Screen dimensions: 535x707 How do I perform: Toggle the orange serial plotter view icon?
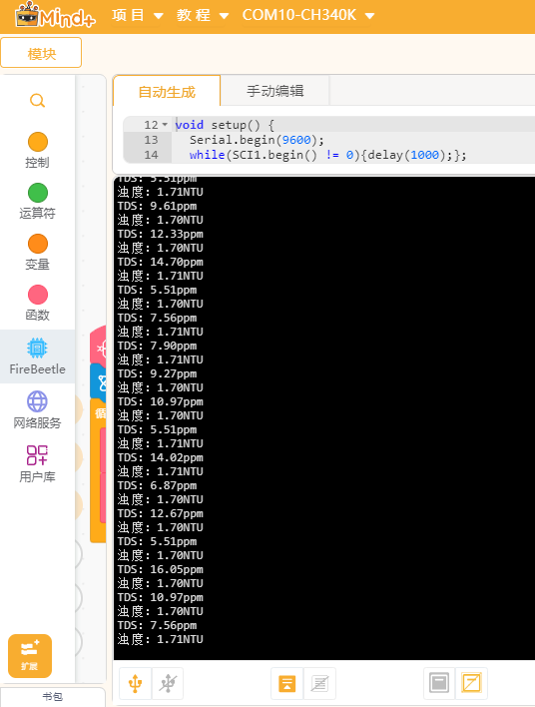(x=471, y=682)
